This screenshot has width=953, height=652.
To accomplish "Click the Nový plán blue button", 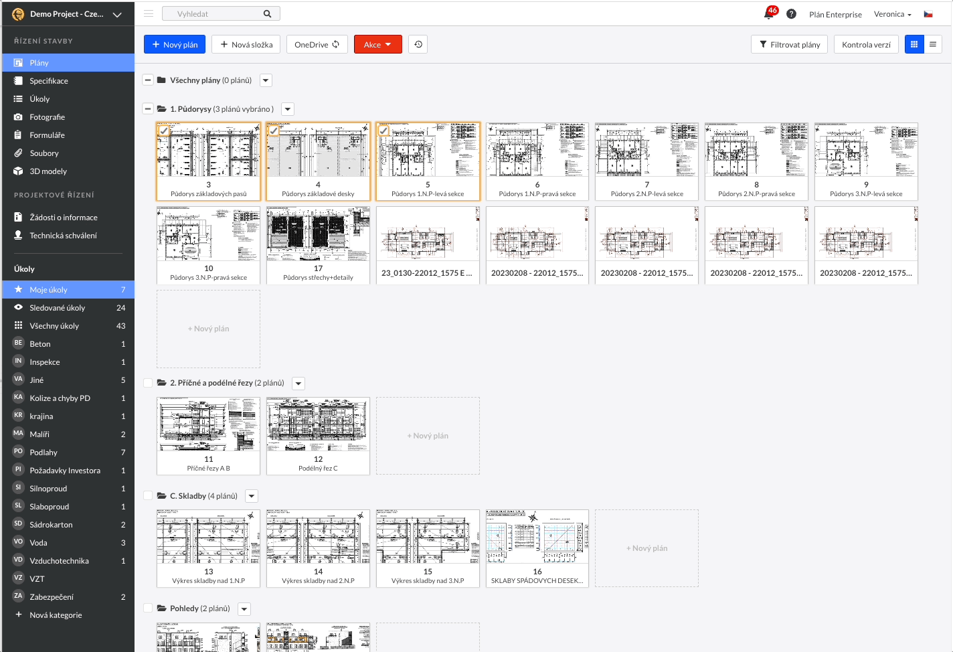I will pos(175,44).
